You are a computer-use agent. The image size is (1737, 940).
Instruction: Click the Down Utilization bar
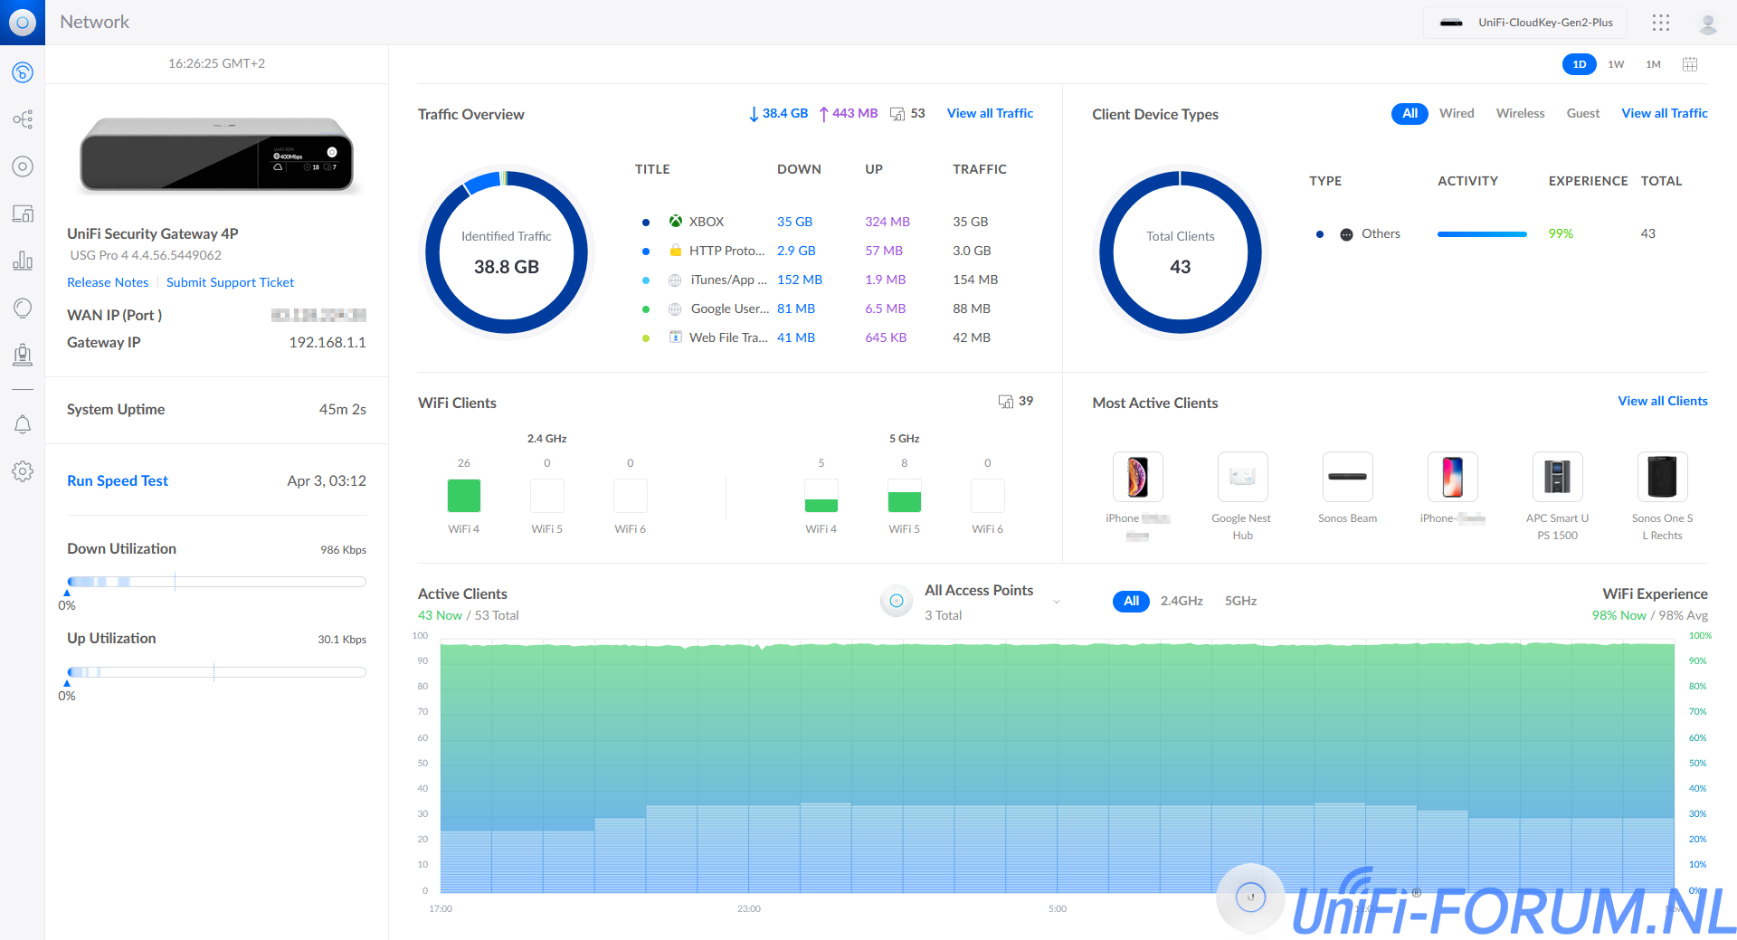[216, 582]
